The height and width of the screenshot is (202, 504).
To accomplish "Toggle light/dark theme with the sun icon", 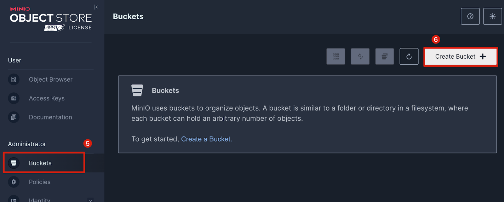I will (492, 16).
